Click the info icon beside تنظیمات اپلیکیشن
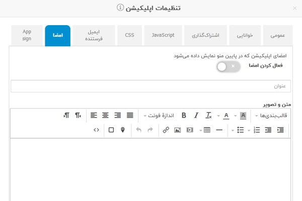 (x=120, y=8)
